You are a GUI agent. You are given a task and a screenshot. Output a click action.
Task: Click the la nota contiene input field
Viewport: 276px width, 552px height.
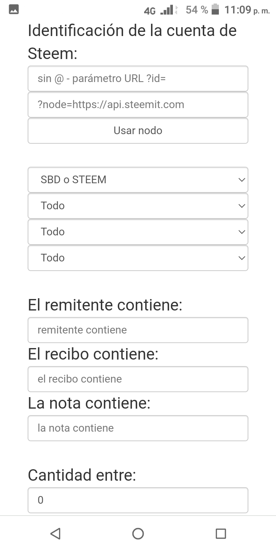[138, 428]
